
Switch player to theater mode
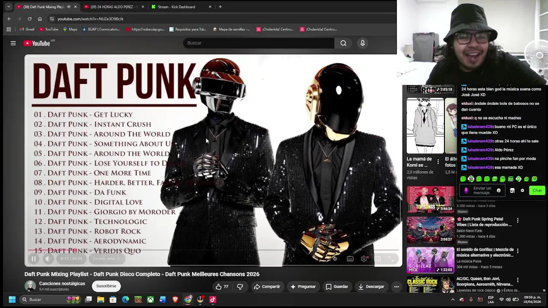point(377,259)
